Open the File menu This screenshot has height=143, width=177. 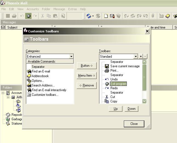pos(4,9)
